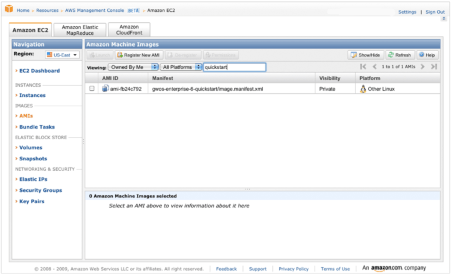Click the Register New AMI button
This screenshot has width=451, height=274.
coord(139,55)
